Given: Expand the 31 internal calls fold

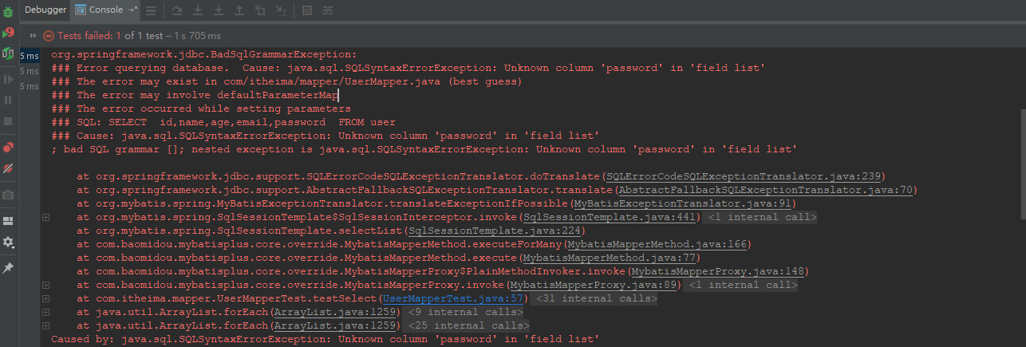Looking at the screenshot, I should [x=595, y=298].
